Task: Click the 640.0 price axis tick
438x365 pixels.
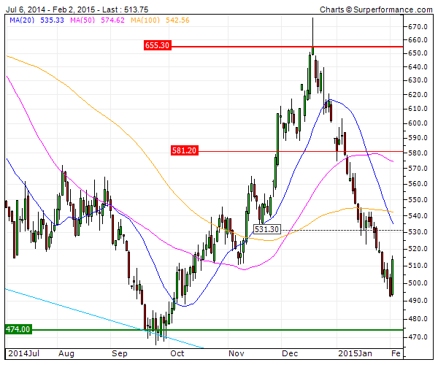Action: [x=418, y=67]
